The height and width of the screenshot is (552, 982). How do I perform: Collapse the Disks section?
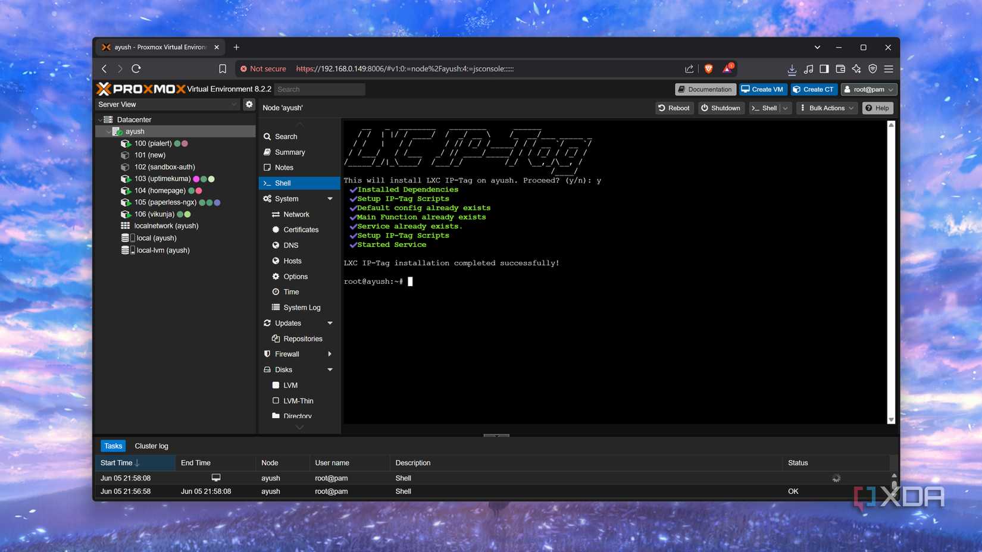330,369
